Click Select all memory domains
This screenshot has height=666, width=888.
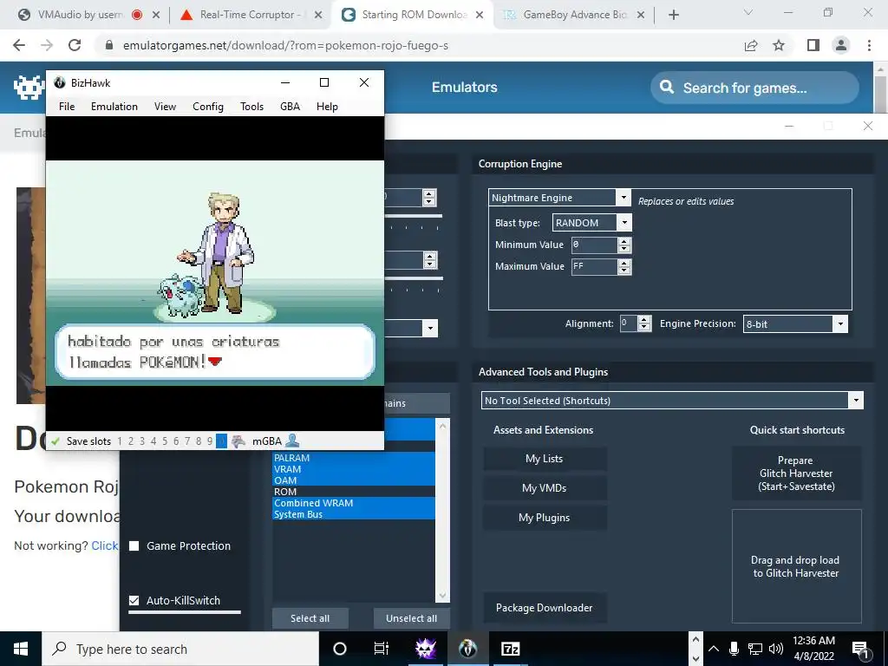pyautogui.click(x=310, y=618)
